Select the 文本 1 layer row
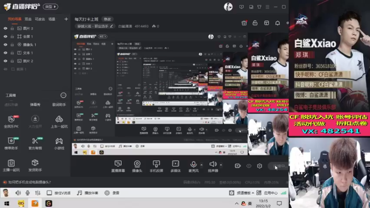 [36, 53]
